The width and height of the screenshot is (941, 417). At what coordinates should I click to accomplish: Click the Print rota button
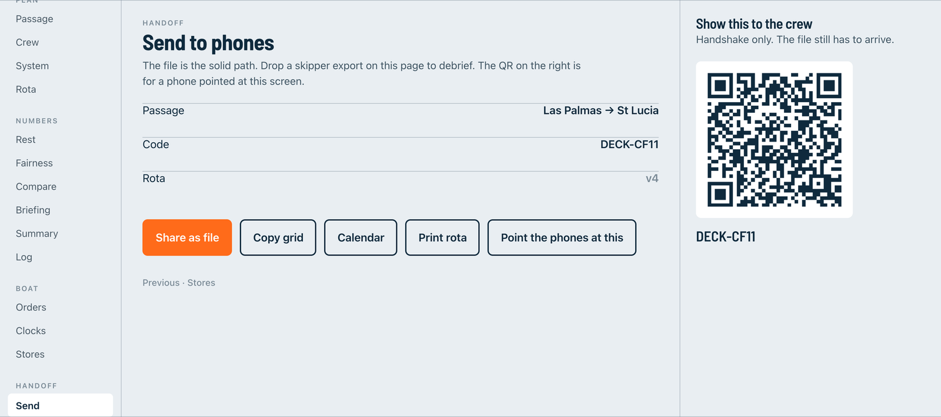442,238
